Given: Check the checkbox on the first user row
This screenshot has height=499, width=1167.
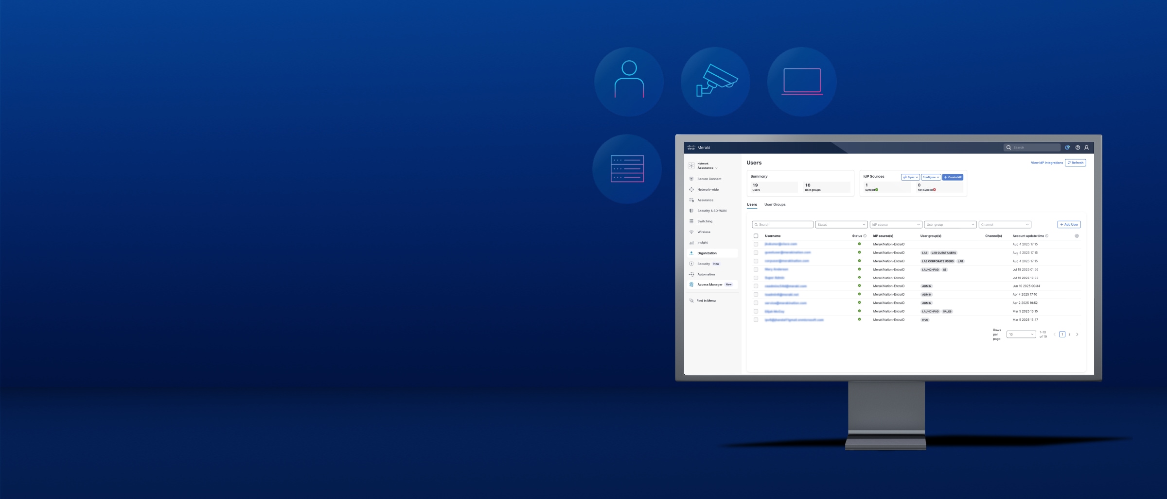Looking at the screenshot, I should click(x=757, y=244).
